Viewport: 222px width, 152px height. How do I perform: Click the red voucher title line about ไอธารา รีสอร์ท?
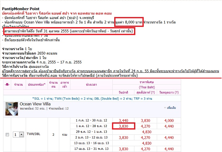tap(57, 13)
